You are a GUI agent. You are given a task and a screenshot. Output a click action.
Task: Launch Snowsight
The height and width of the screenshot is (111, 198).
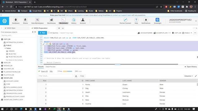tap(157, 21)
